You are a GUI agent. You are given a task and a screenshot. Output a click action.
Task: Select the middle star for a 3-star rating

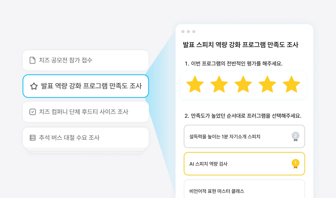pos(243,84)
